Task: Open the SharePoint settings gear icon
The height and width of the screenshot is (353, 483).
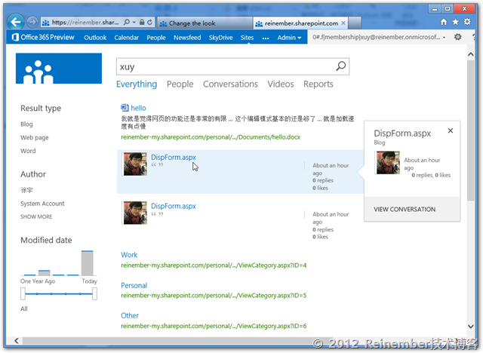Action: click(458, 37)
